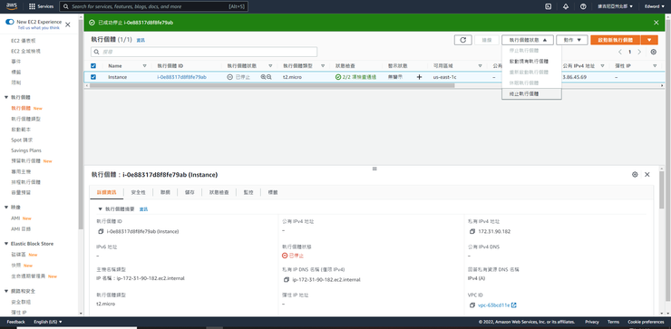This screenshot has width=671, height=329.
Task: Open the 聯網 networking tab
Action: point(165,192)
